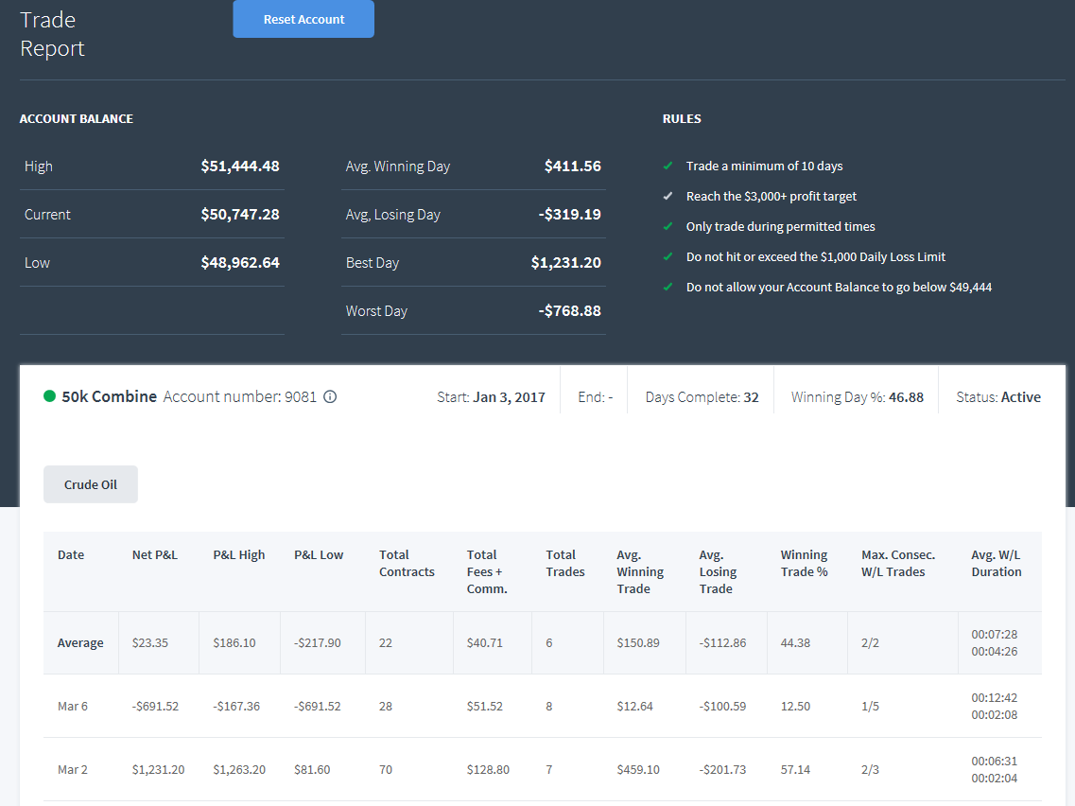
Task: Click the green active status dot
Action: tap(49, 395)
